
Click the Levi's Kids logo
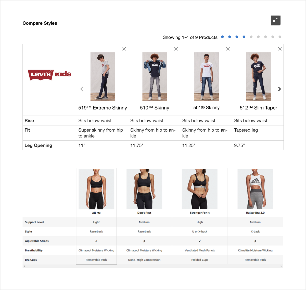click(x=49, y=75)
